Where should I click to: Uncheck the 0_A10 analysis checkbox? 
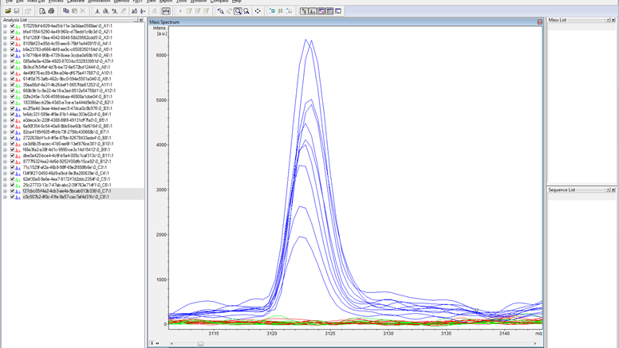12,73
